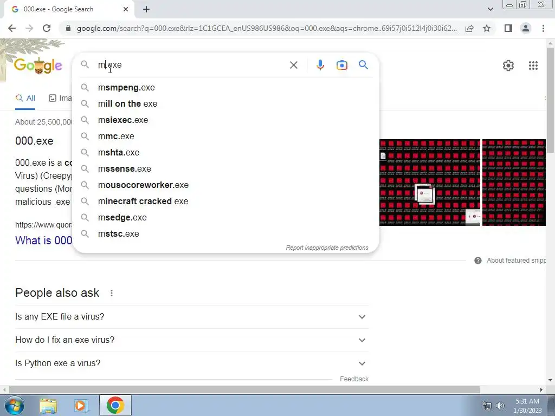This screenshot has height=416, width=555.
Task: Click the vertical scrollbar thumb
Action: (550, 100)
